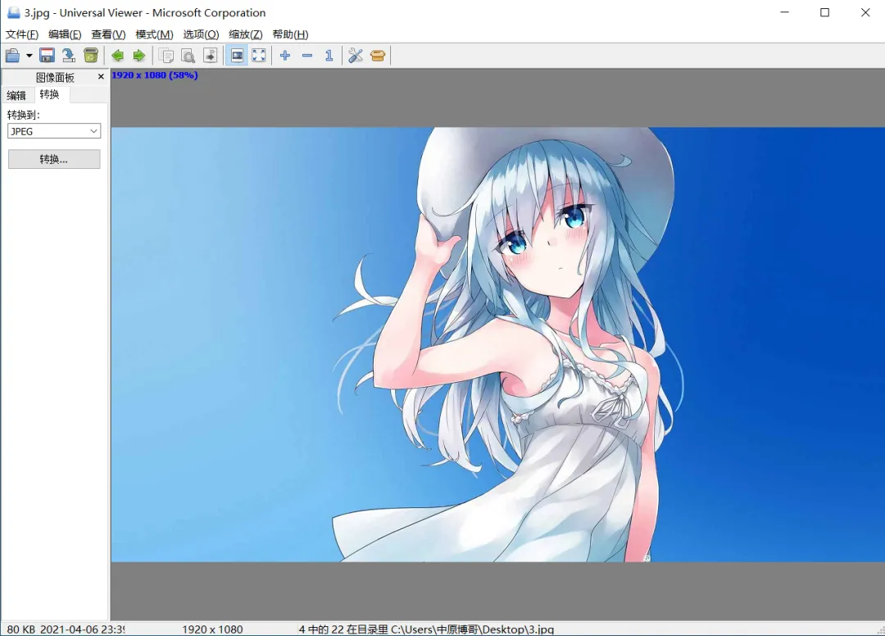Open the 文件(F) menu
Screen dimensions: 885x636
click(x=22, y=34)
